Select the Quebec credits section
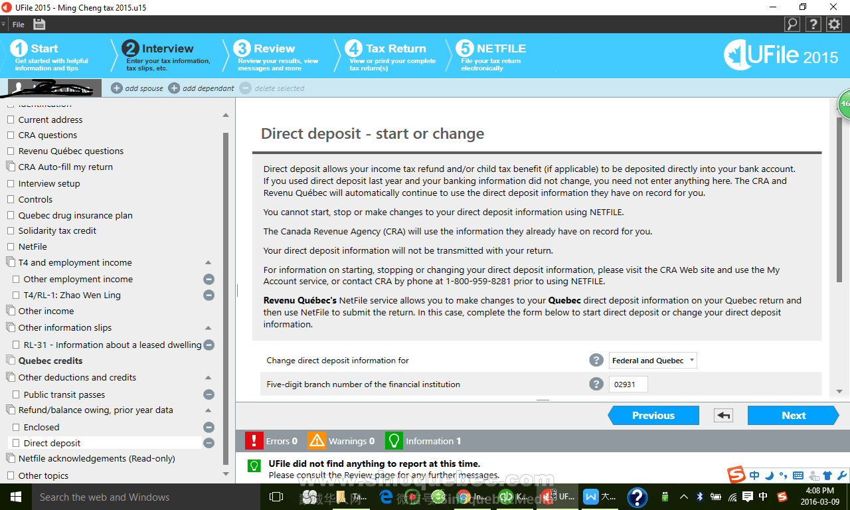The height and width of the screenshot is (510, 850). click(x=50, y=361)
